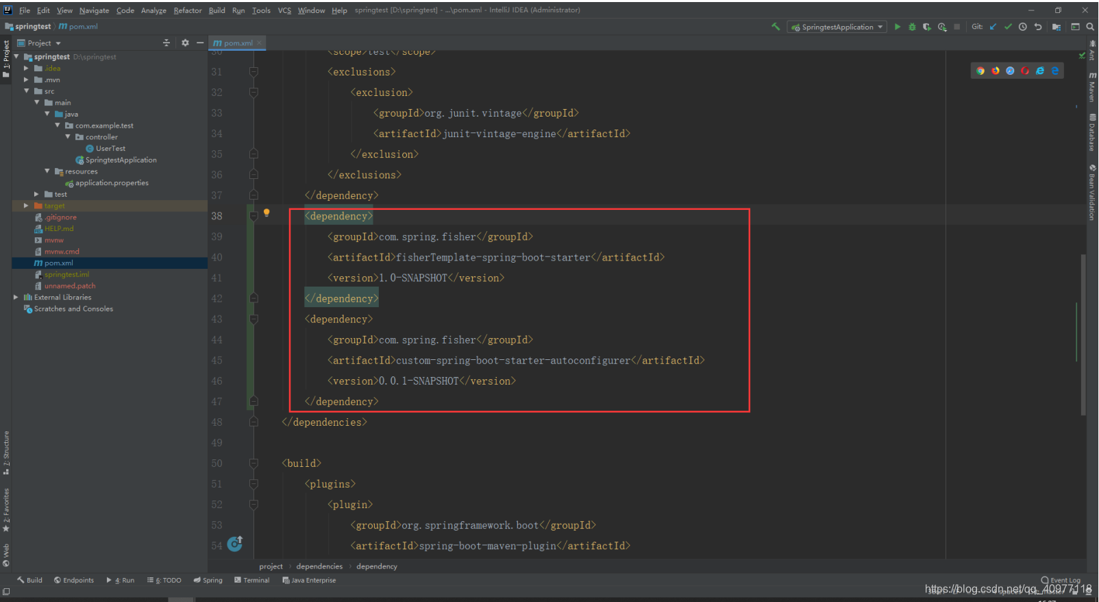Expand External Libraries node
The image size is (1099, 602).
pyautogui.click(x=16, y=298)
